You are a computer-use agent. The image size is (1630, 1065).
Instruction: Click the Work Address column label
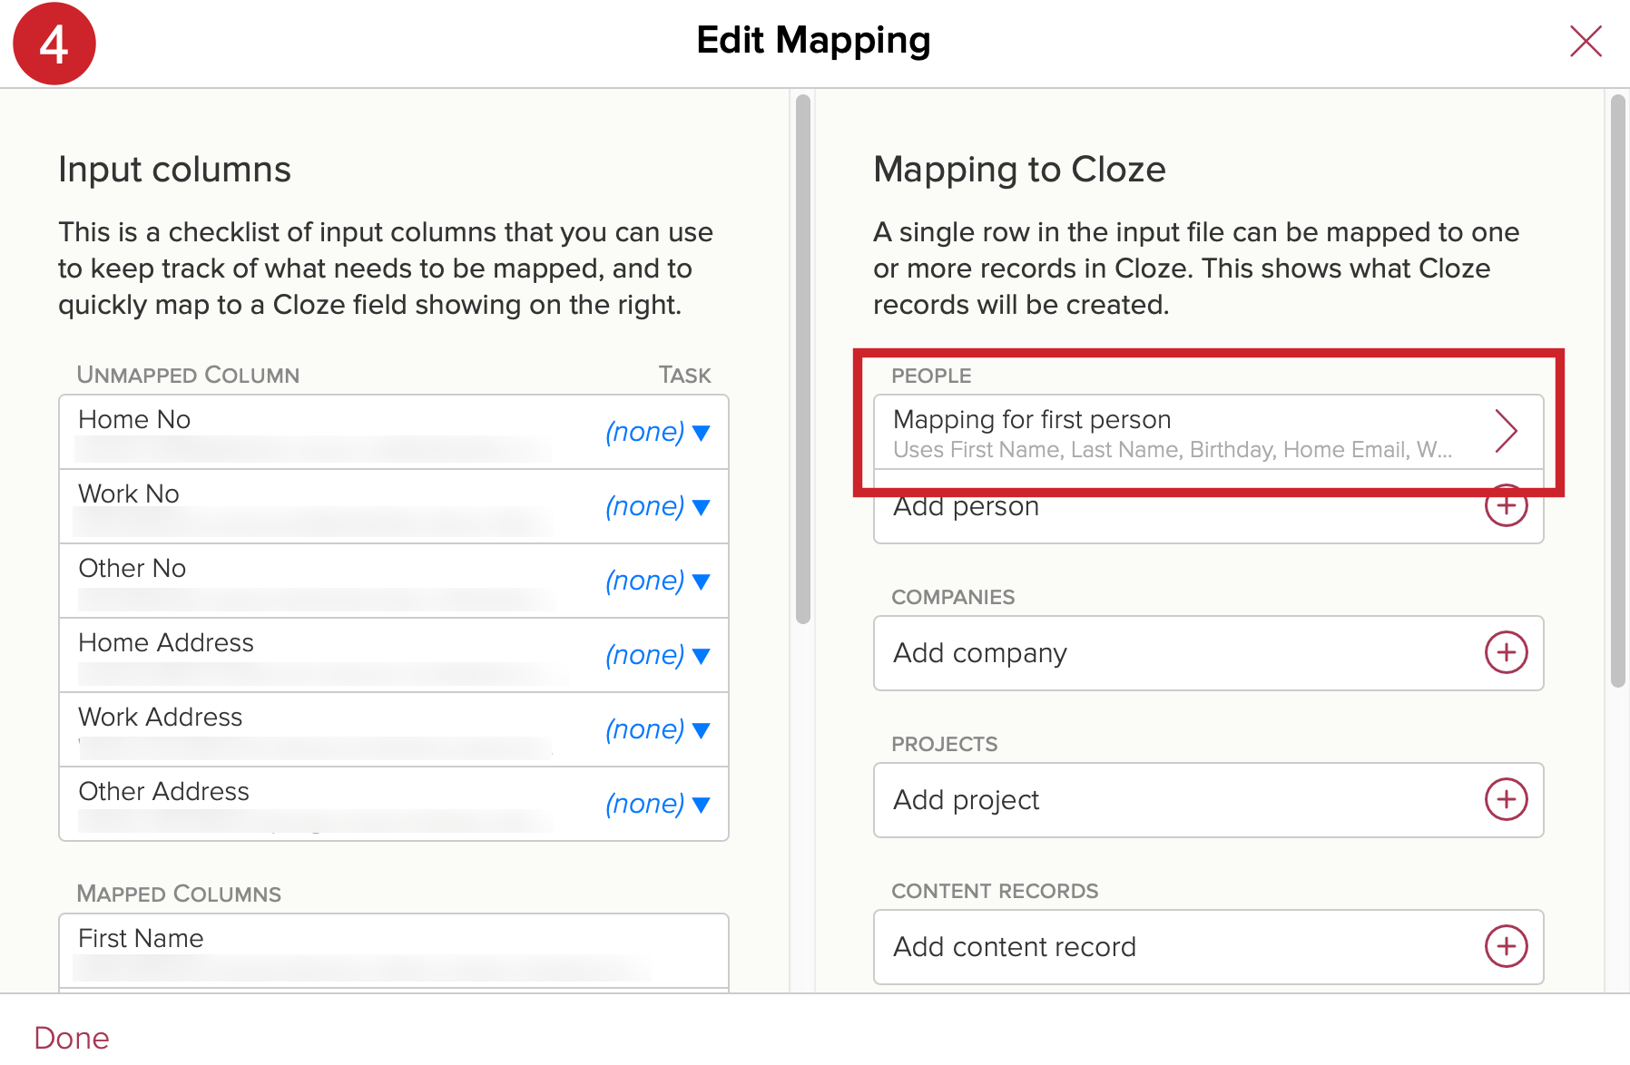tap(161, 717)
